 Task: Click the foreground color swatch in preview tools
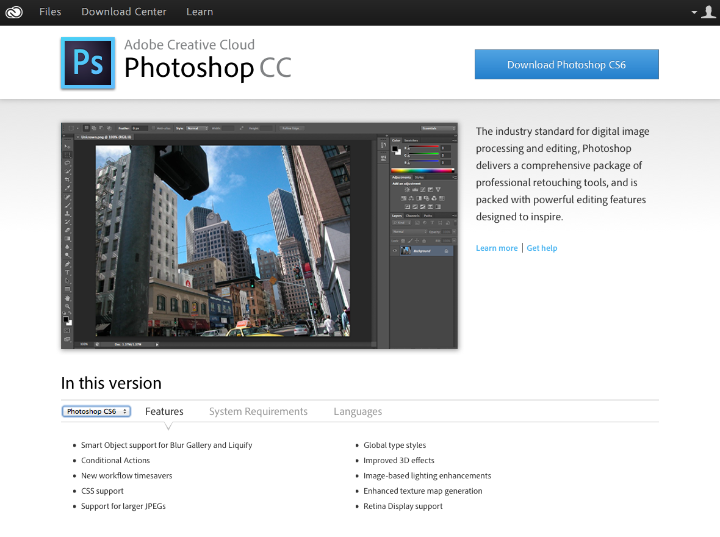tap(66, 319)
